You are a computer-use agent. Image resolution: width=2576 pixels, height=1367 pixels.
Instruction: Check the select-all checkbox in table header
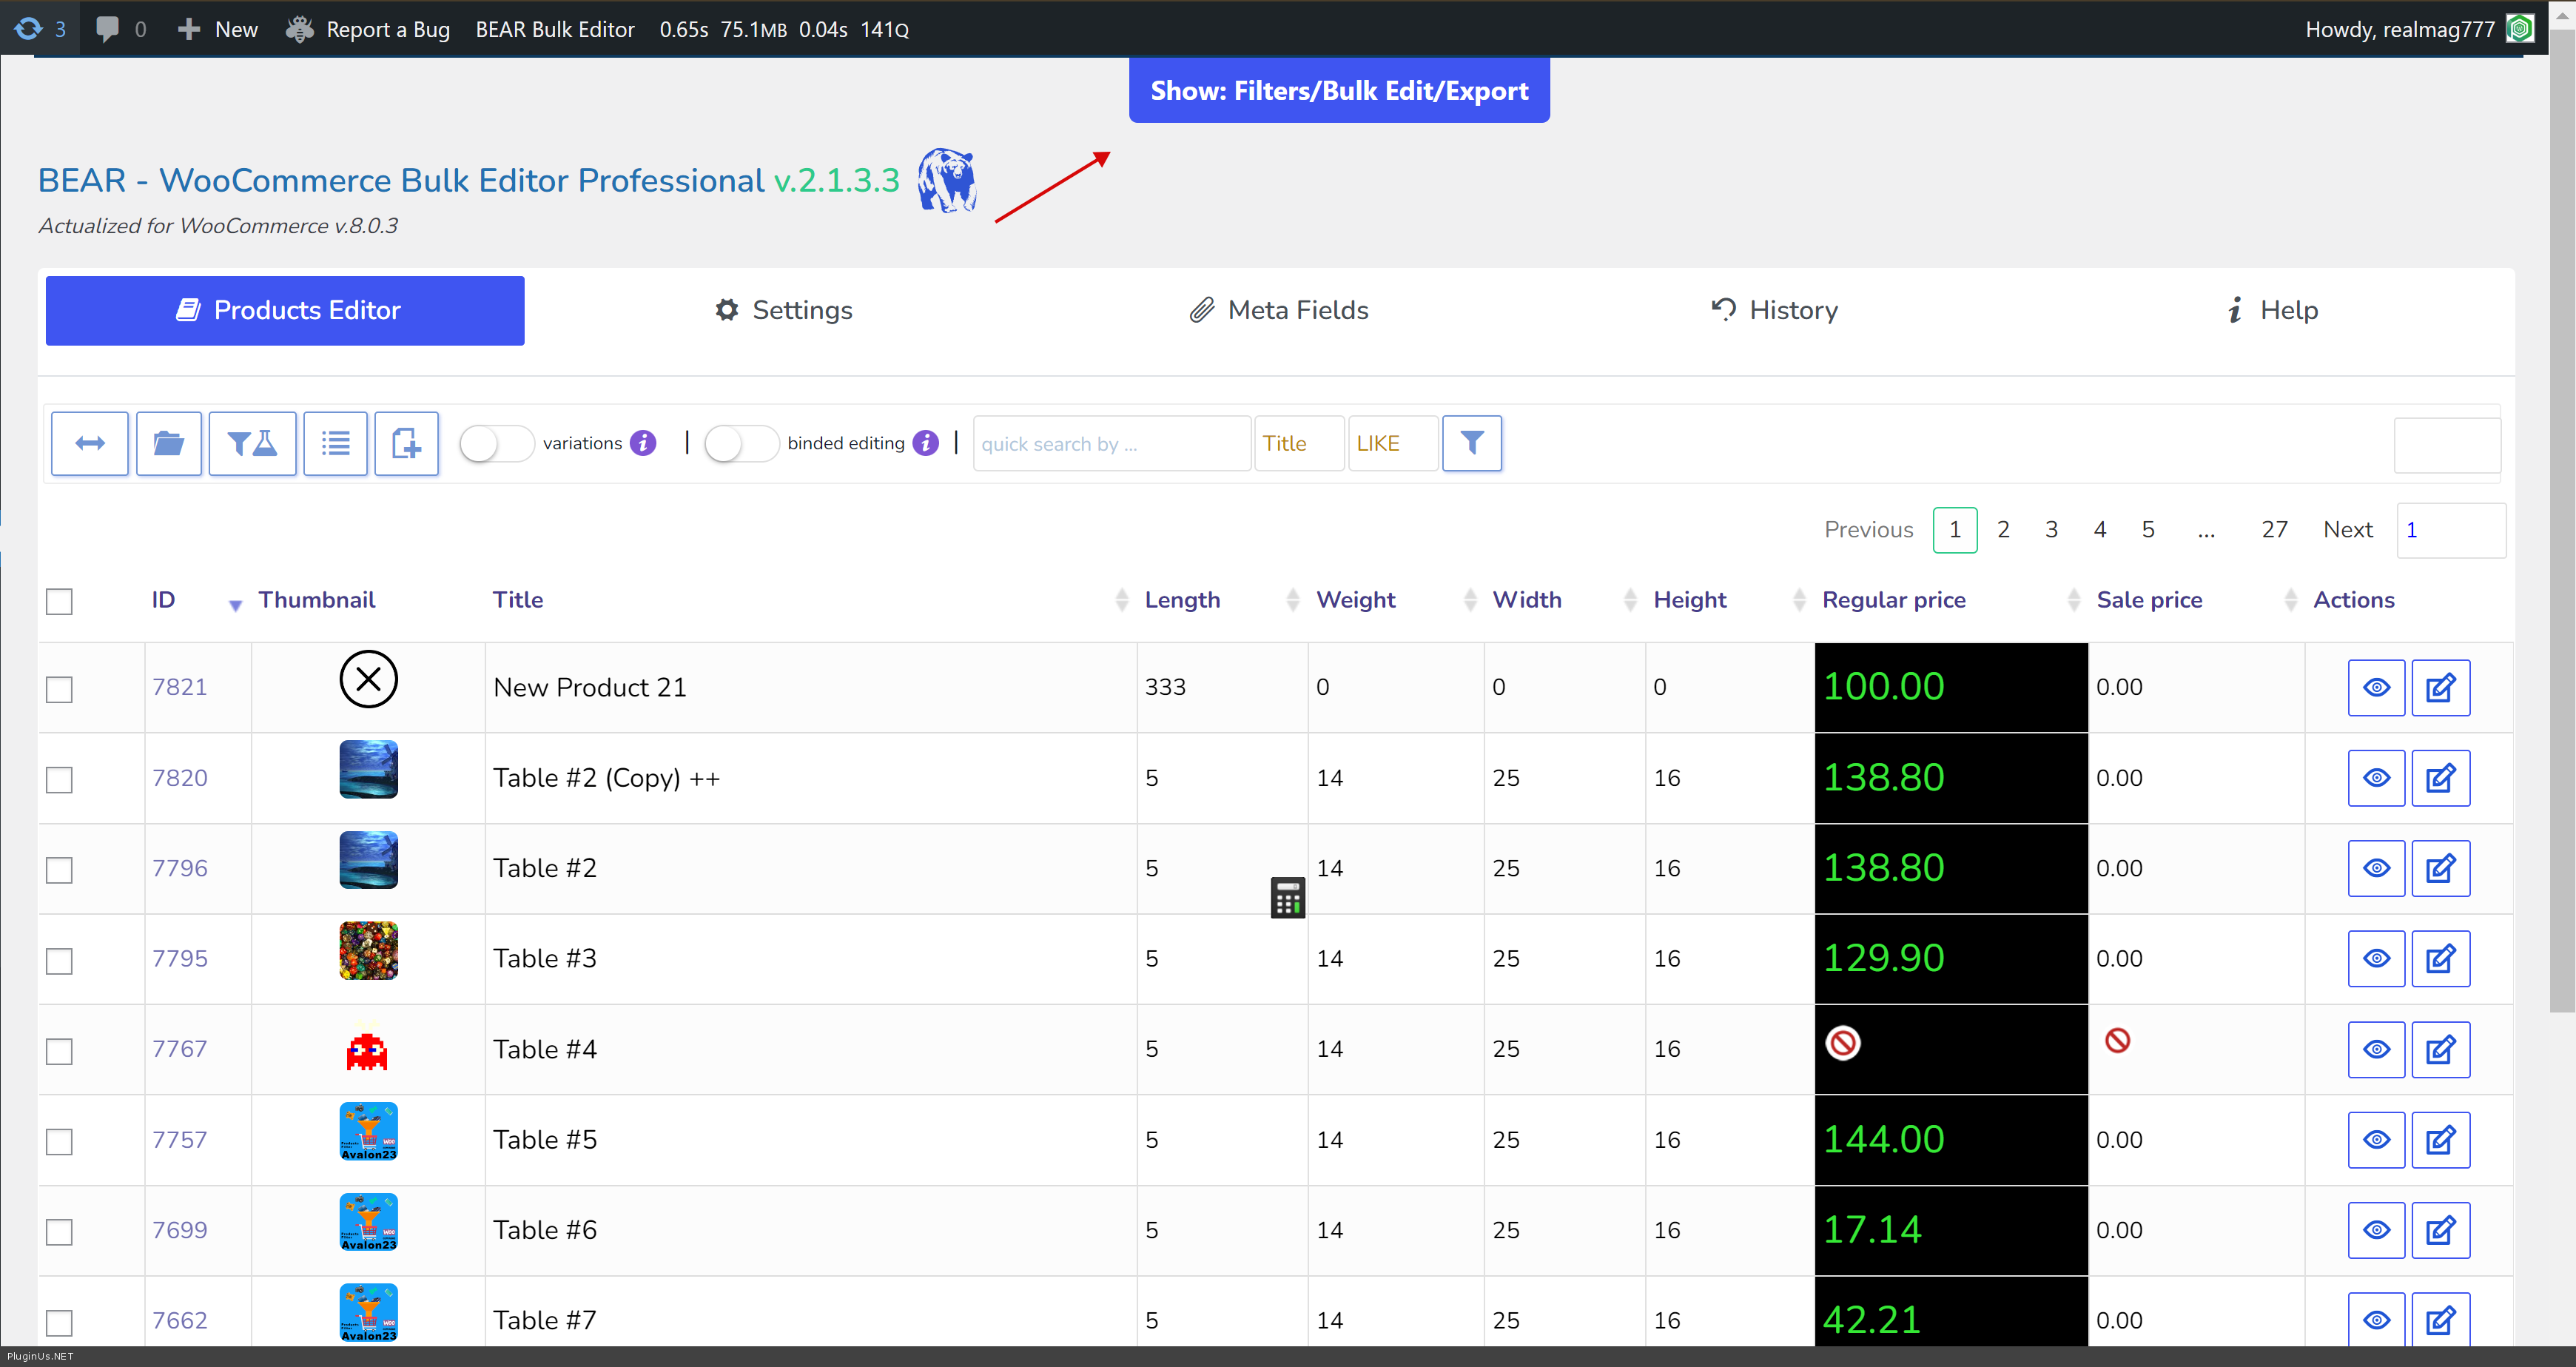click(x=59, y=601)
